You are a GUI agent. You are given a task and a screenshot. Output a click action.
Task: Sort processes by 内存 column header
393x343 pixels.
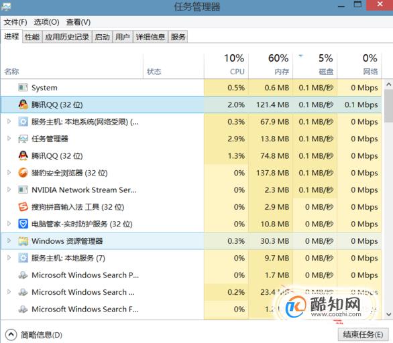point(271,65)
